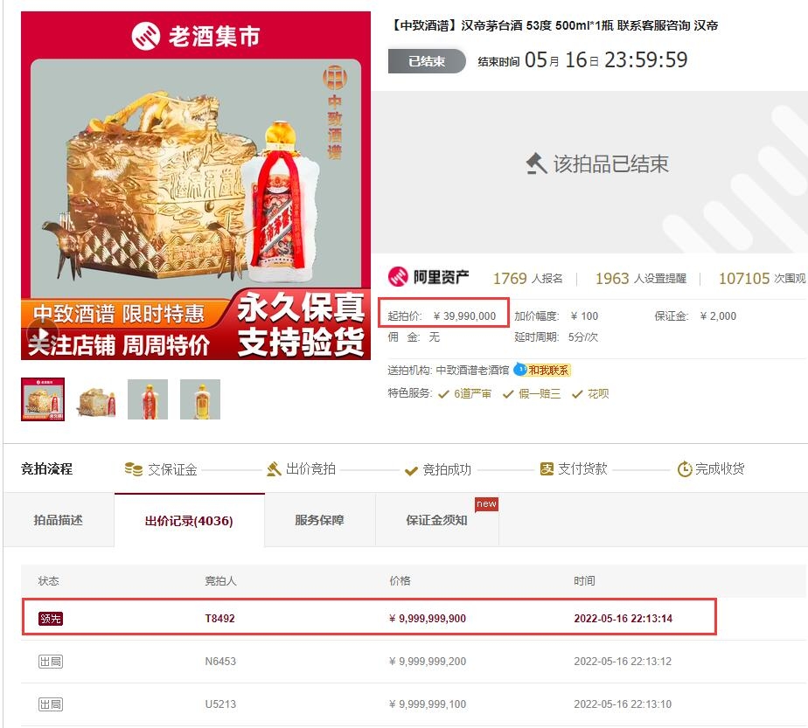Click the 完成收货 clock icon
Viewport: 808px width, 728px height.
coord(685,469)
